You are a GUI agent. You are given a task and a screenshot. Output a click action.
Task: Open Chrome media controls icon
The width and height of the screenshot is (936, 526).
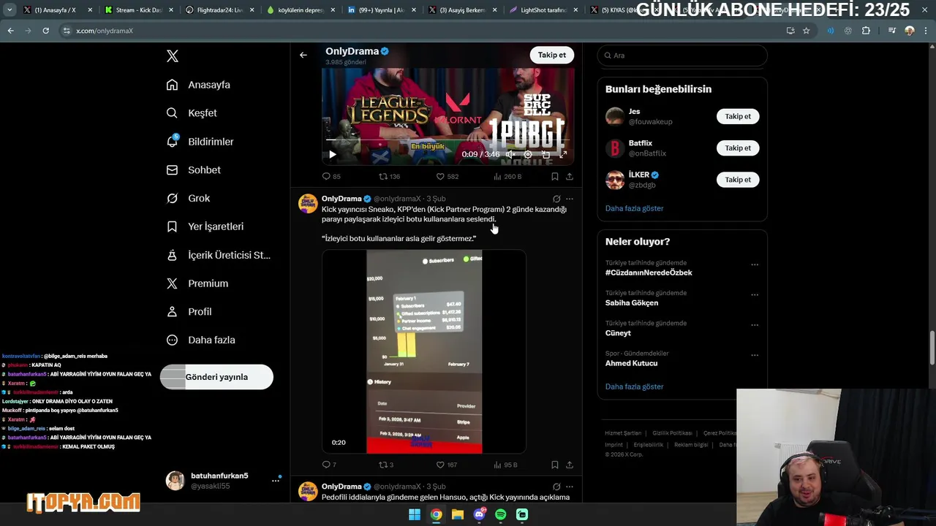pos(891,31)
